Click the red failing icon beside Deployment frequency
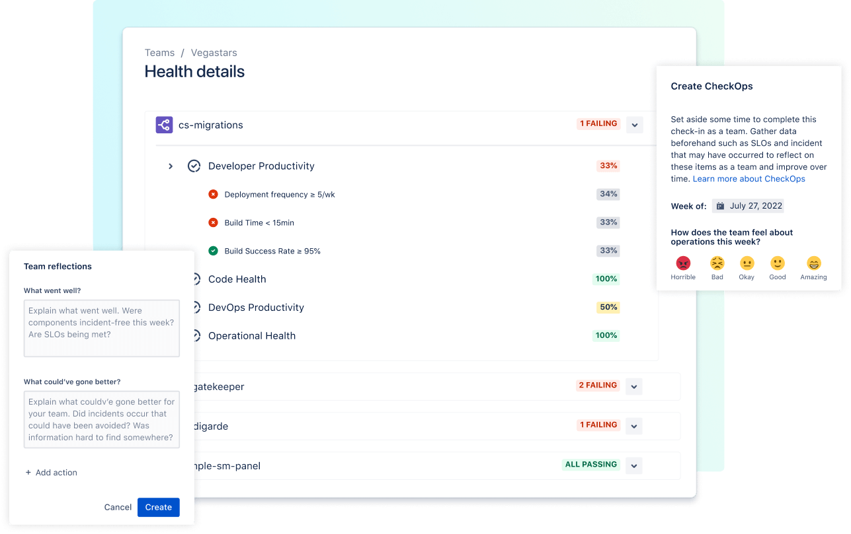Screen dimensions: 851x534 tap(213, 194)
